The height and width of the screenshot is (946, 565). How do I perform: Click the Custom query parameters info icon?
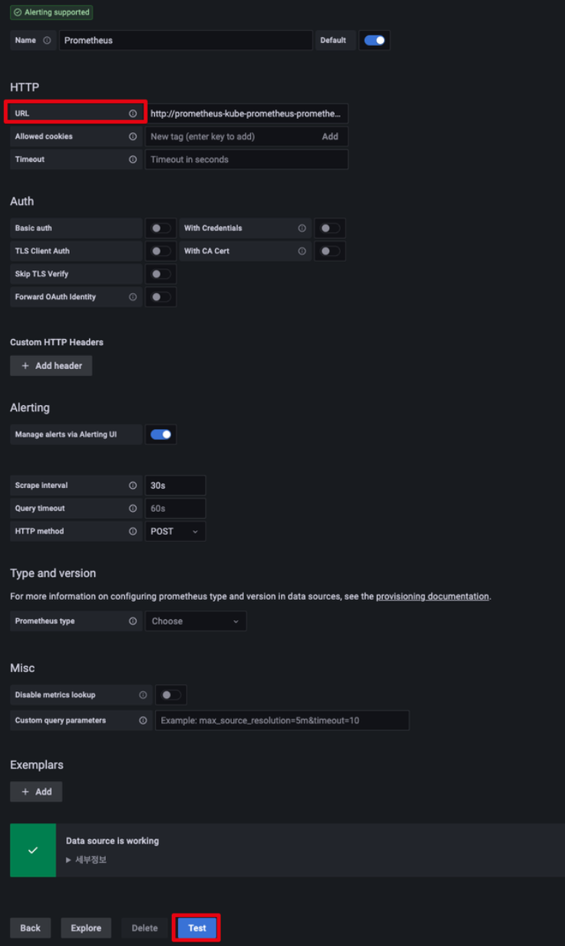(x=143, y=720)
